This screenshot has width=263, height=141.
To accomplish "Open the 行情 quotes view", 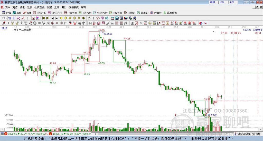I will [6, 13].
